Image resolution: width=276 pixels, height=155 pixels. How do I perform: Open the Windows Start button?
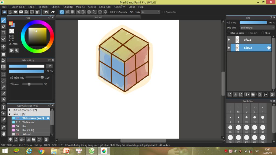coord(5,151)
